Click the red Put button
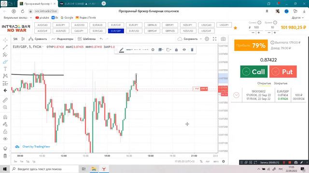 click(283, 72)
